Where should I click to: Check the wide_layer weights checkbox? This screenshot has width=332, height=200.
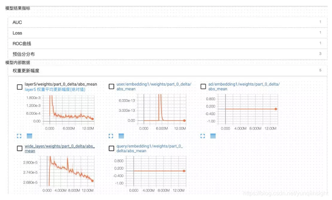click(x=20, y=149)
